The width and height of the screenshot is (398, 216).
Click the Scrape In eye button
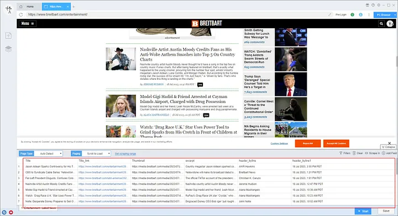373,153
